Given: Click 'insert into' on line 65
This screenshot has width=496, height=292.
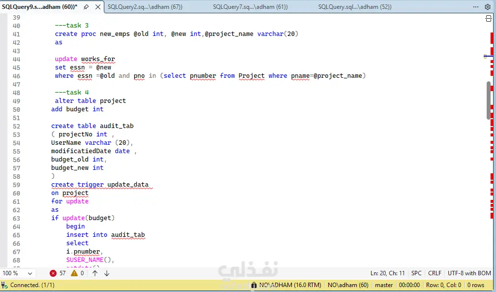Looking at the screenshot, I should pos(87,235).
